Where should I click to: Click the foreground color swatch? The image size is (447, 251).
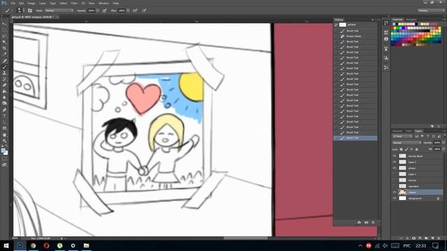coord(3,151)
